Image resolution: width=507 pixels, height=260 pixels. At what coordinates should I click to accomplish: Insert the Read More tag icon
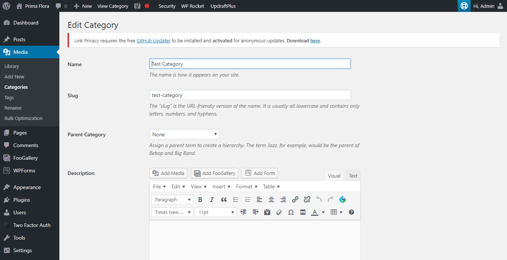click(303, 212)
